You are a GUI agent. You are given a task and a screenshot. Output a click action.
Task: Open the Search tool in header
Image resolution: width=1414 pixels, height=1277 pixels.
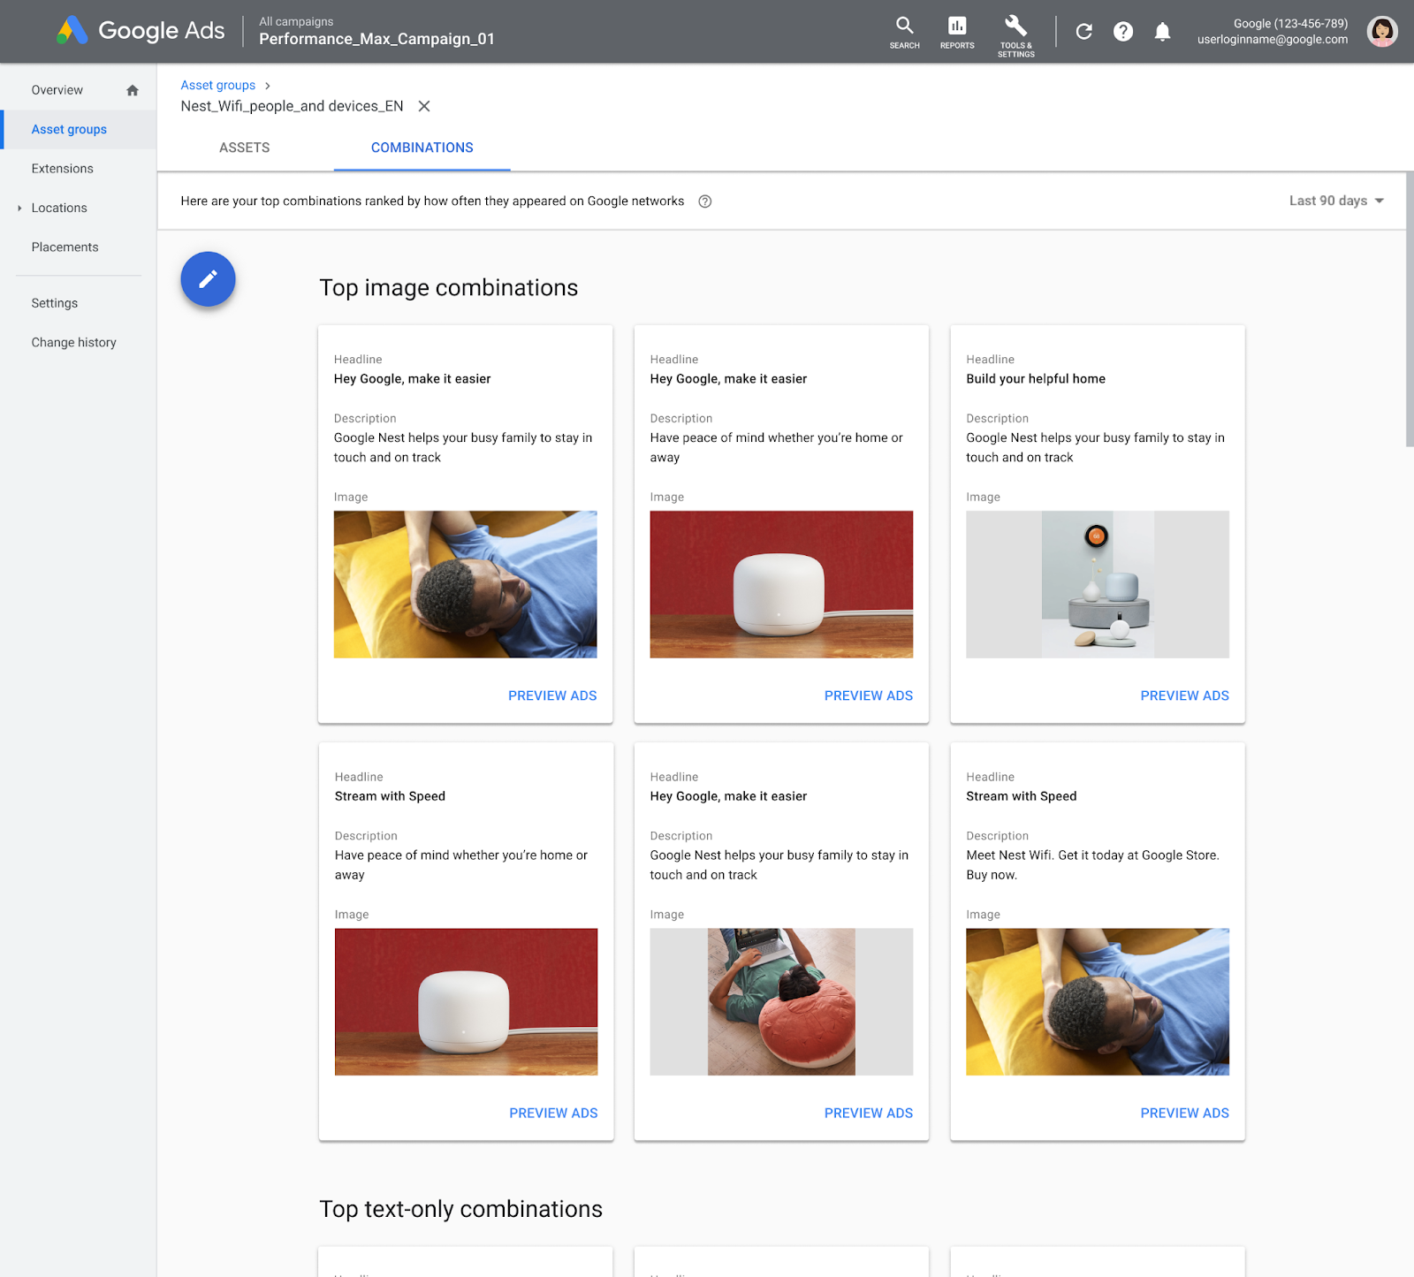[904, 32]
